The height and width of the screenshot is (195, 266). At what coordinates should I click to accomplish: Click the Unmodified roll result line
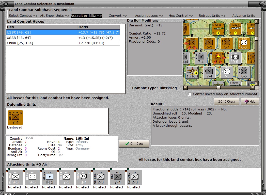(182, 113)
